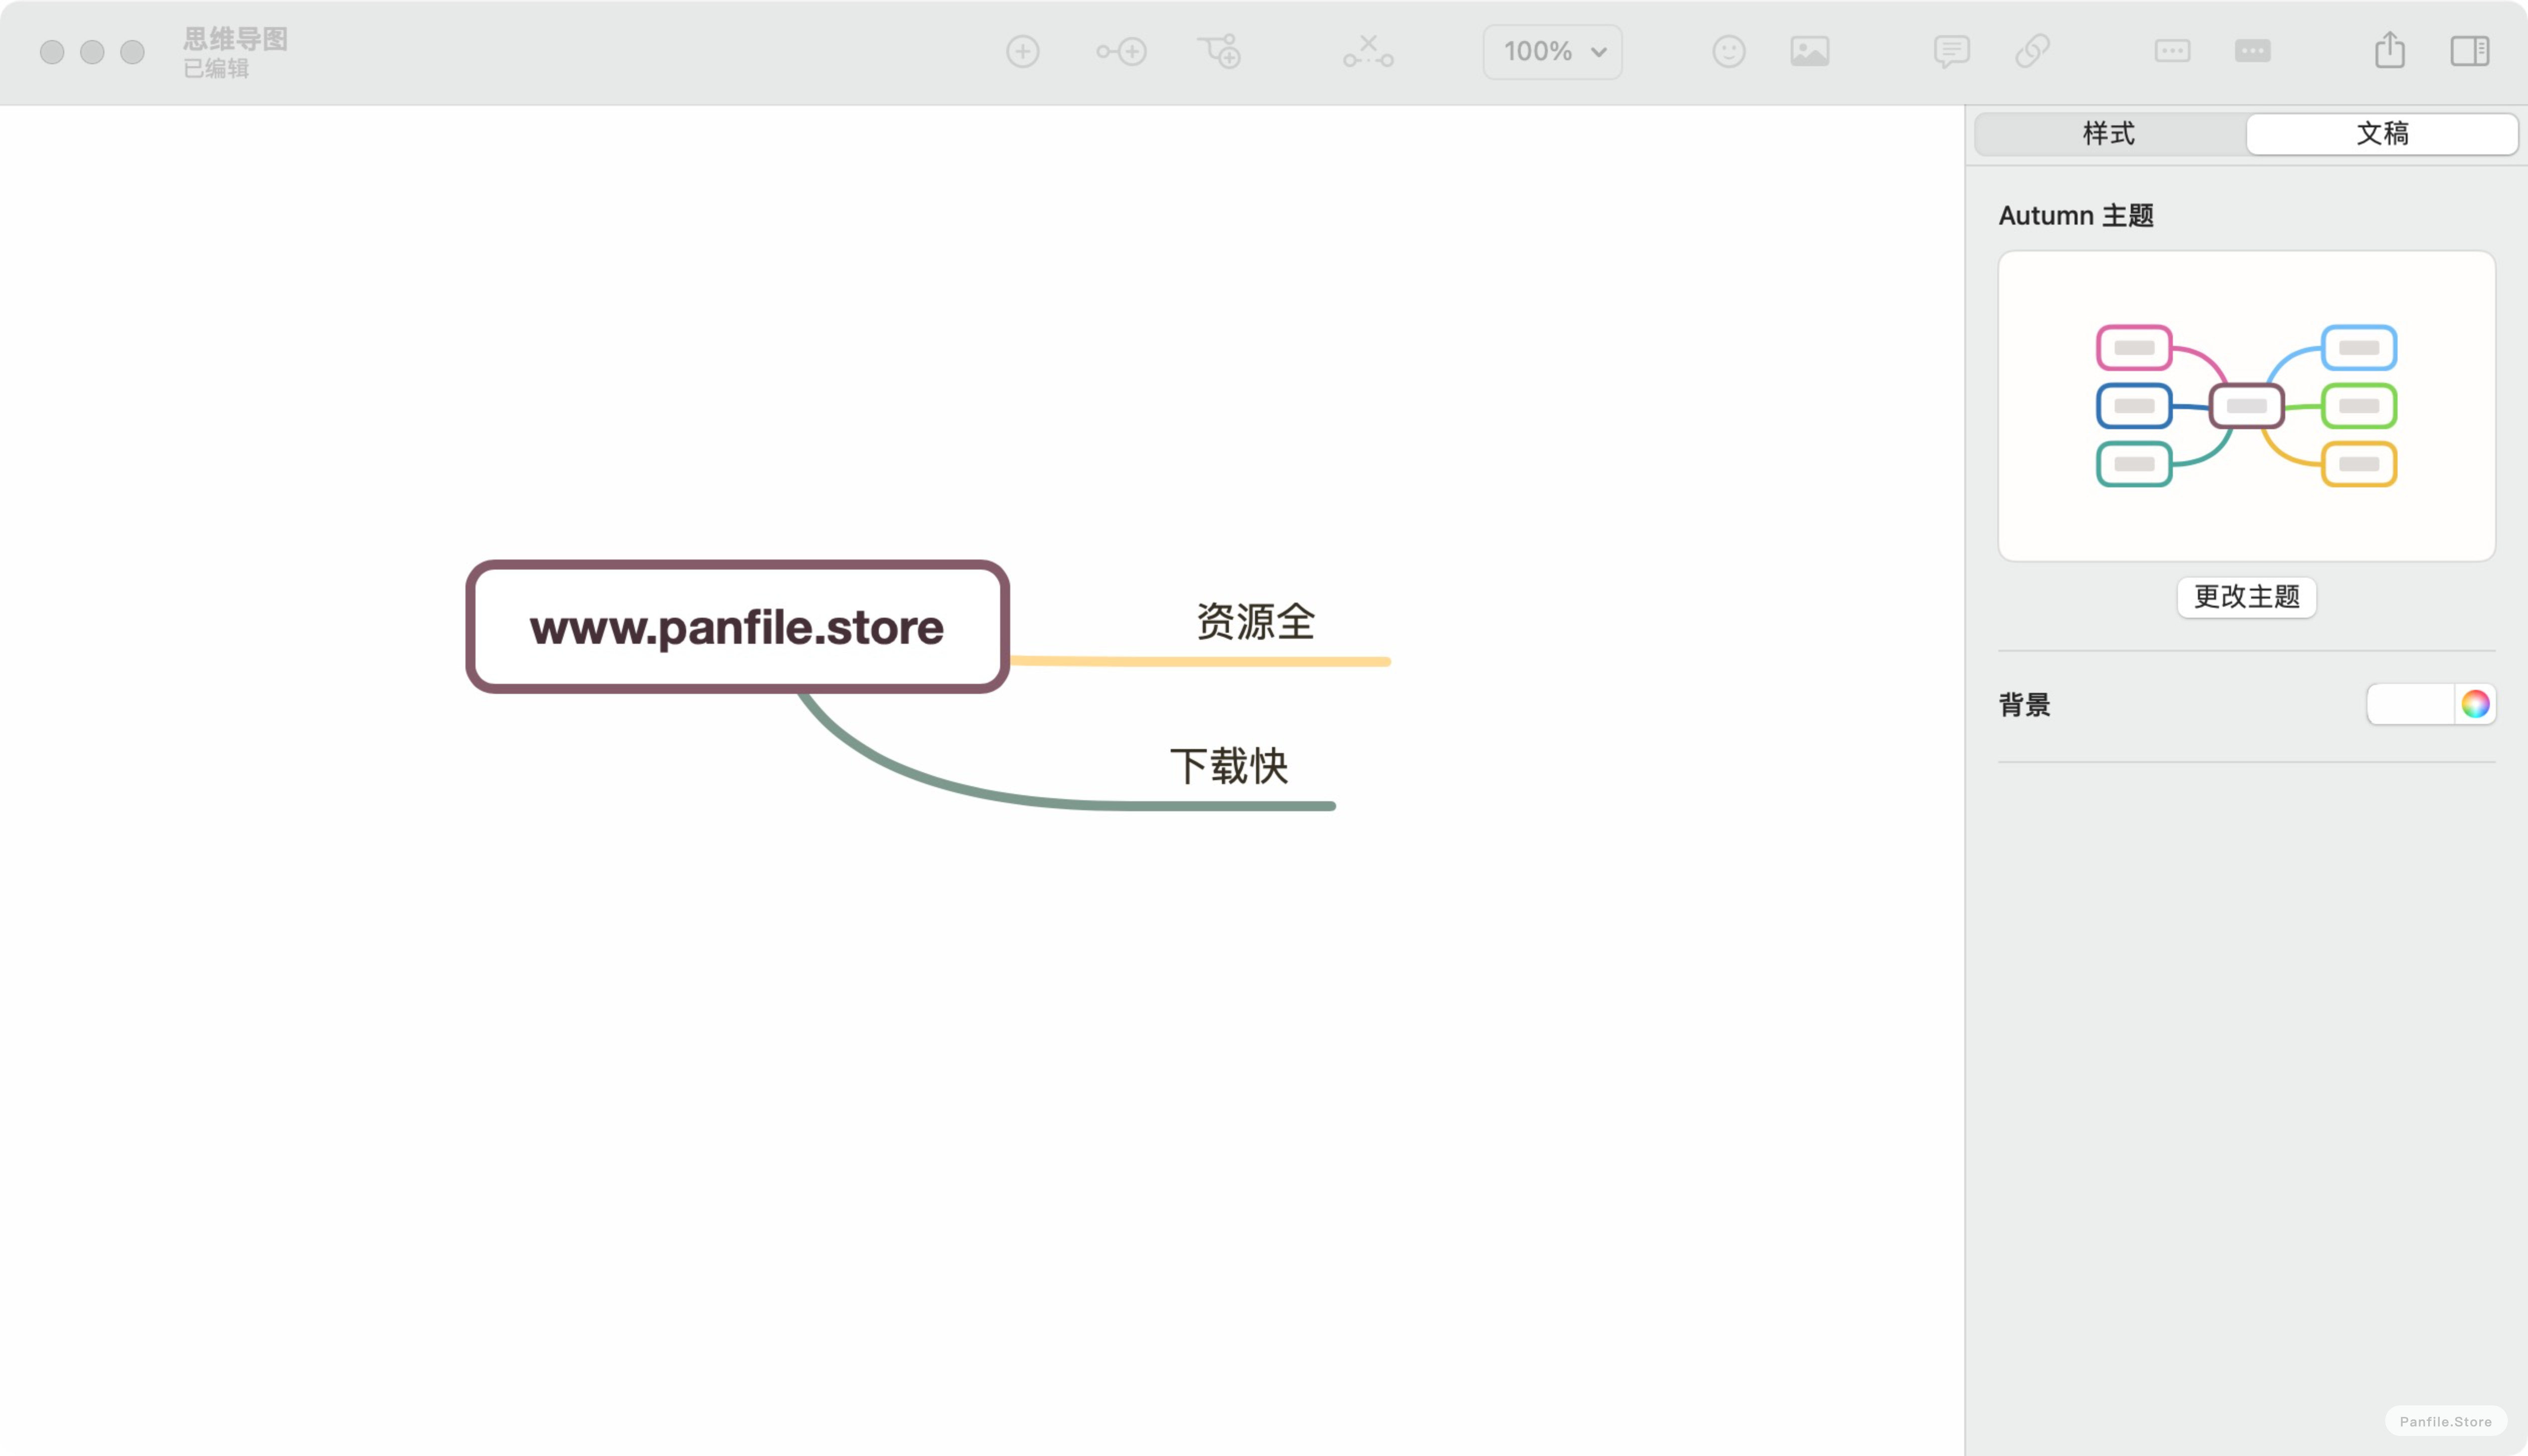The image size is (2528, 1456).
Task: Click the filled ellipsis box icon
Action: (x=2252, y=51)
